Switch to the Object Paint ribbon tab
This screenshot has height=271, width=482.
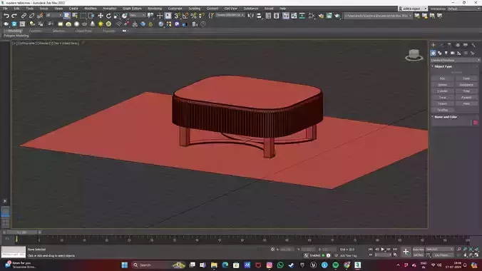point(83,31)
